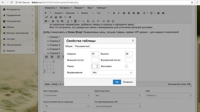This screenshot has height=112, width=200.
Task: Open the table insert dropdown in toolbar
Action: [47, 21]
